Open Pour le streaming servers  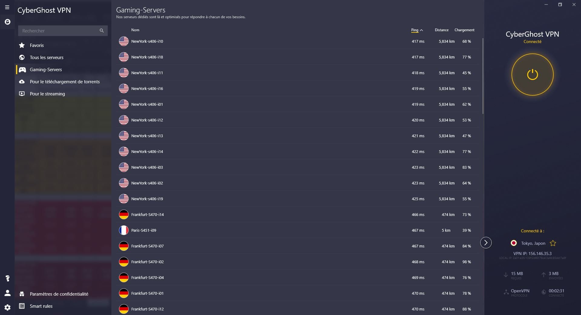pos(64,94)
